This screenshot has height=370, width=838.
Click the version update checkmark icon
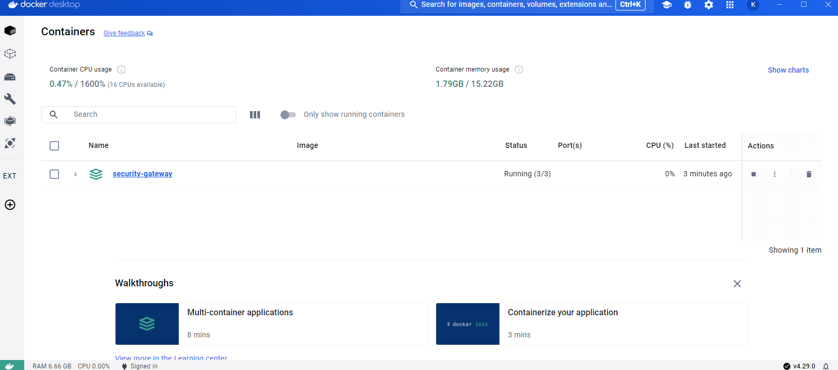tap(787, 366)
